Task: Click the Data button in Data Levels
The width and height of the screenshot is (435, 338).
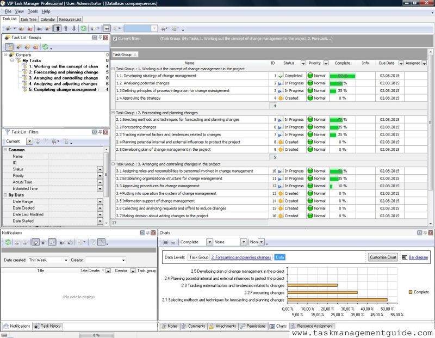Action: point(279,257)
